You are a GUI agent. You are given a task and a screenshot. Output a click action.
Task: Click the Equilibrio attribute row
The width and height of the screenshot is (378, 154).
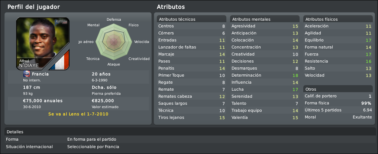click(x=337, y=40)
